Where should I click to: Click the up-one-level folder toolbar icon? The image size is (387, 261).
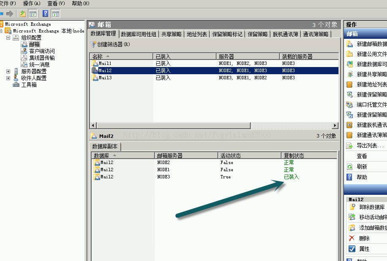(23, 13)
